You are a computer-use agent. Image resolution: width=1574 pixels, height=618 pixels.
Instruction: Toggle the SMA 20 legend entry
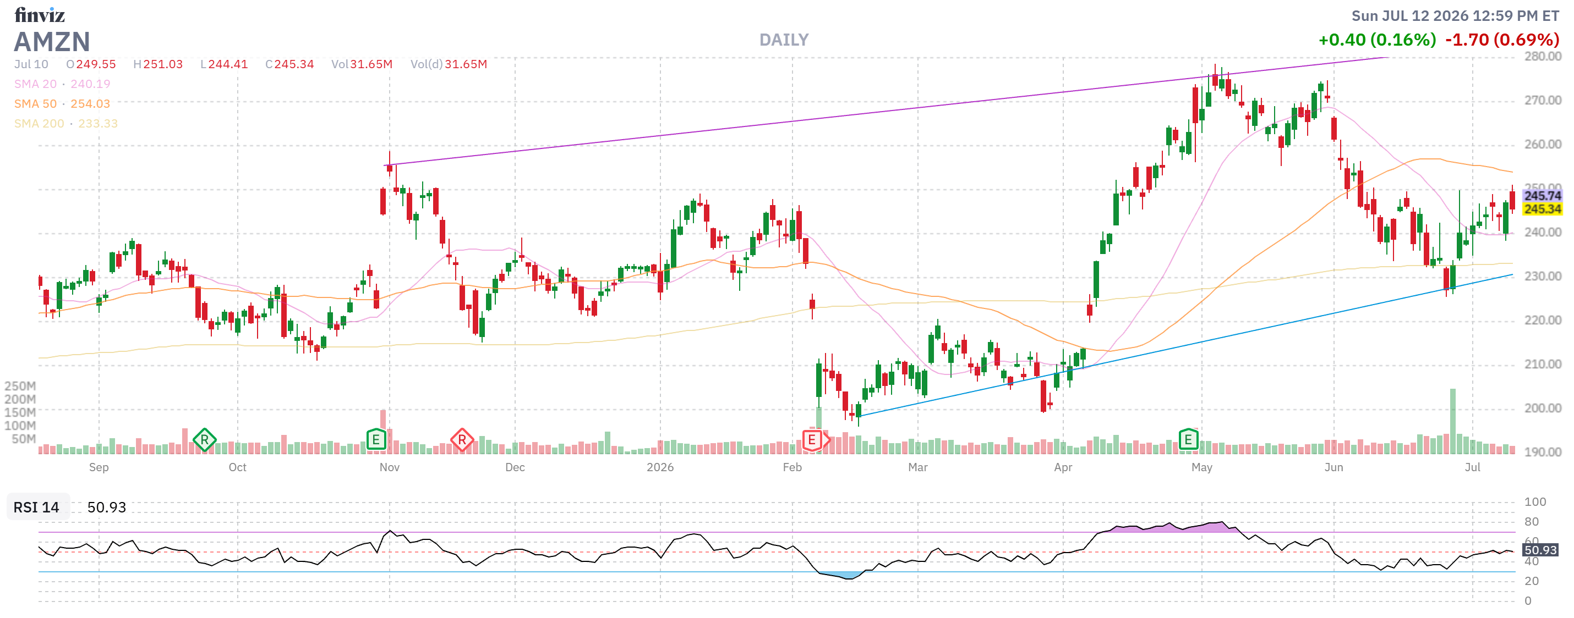pos(62,84)
